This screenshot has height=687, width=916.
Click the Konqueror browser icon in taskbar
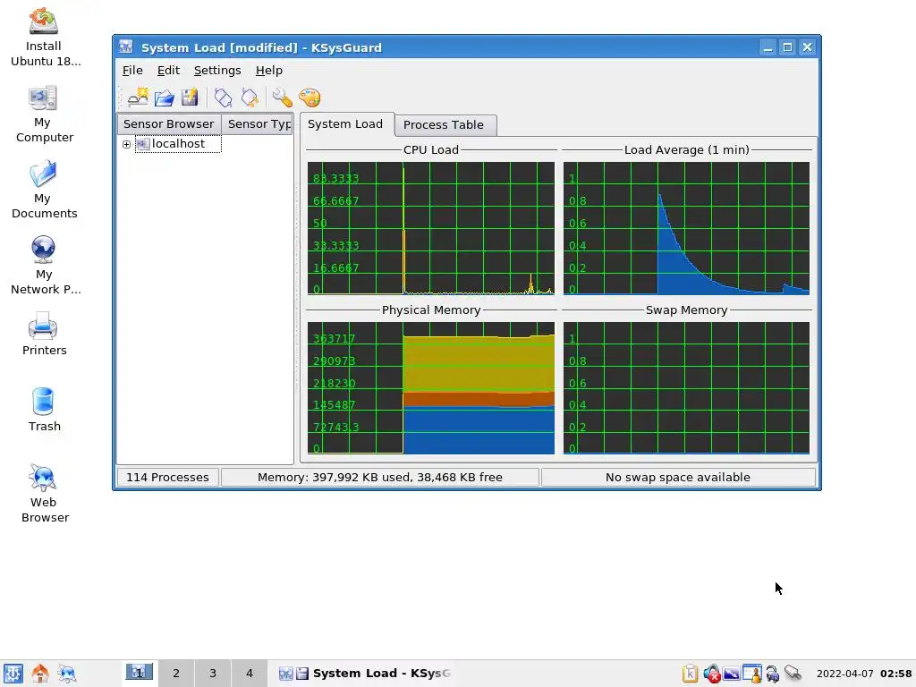(66, 674)
